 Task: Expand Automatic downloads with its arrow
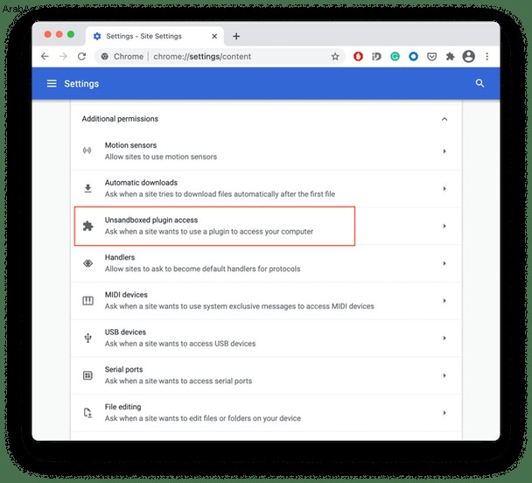point(444,188)
